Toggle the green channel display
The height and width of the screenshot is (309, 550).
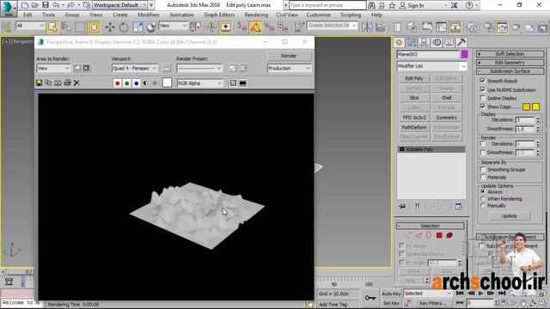tap(127, 83)
